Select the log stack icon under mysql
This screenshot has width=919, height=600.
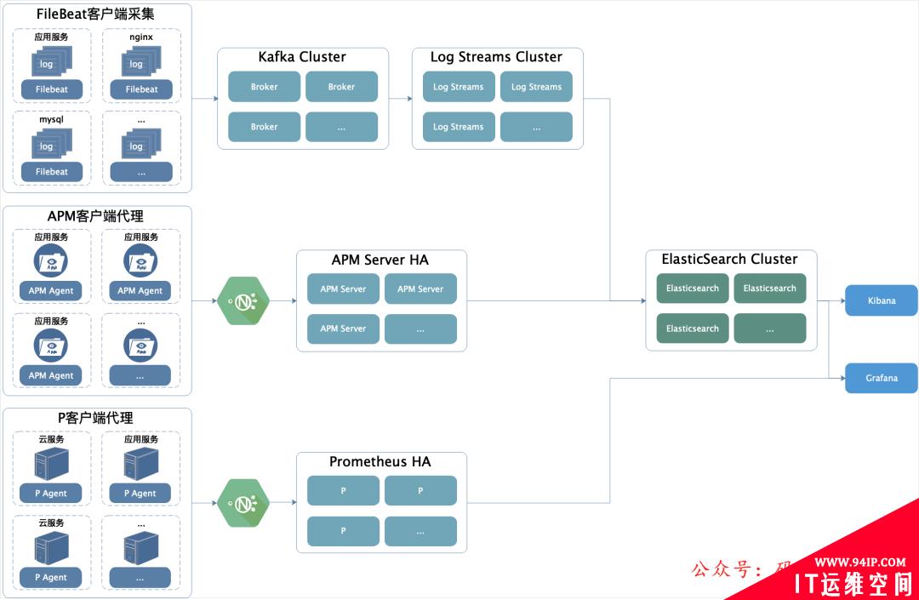tap(52, 144)
